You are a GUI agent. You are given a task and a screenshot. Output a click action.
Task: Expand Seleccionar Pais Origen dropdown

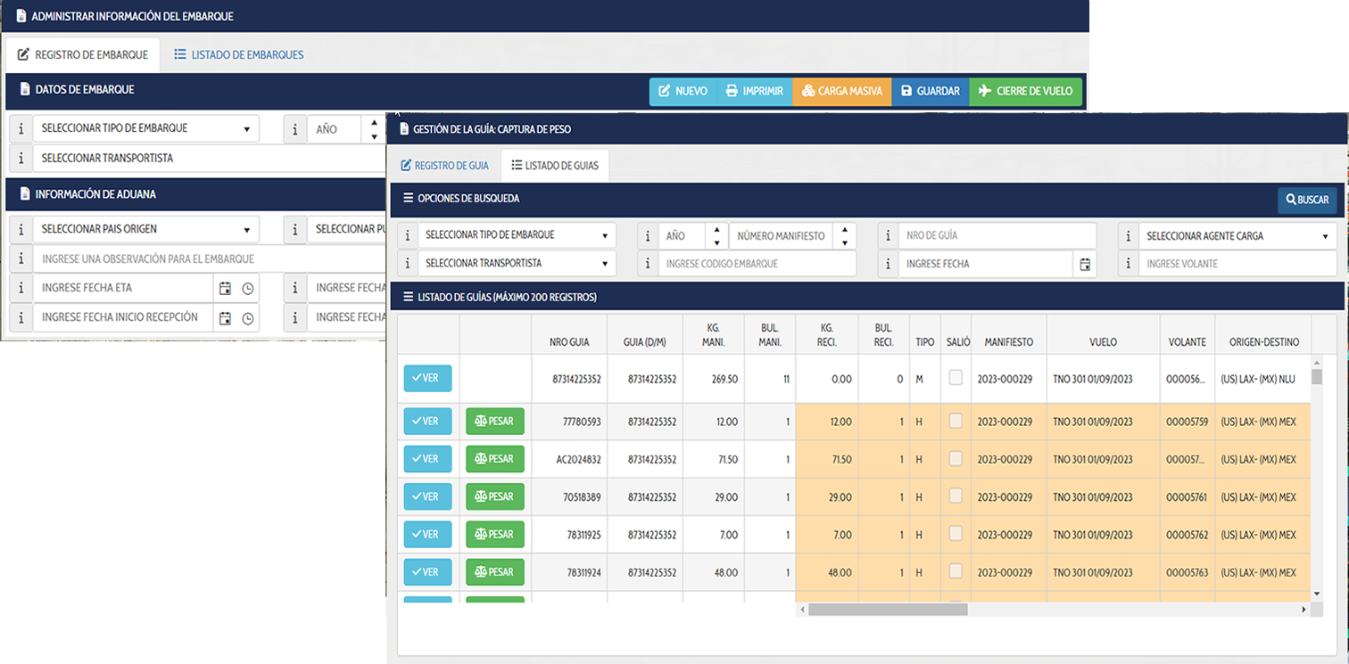[x=146, y=230]
